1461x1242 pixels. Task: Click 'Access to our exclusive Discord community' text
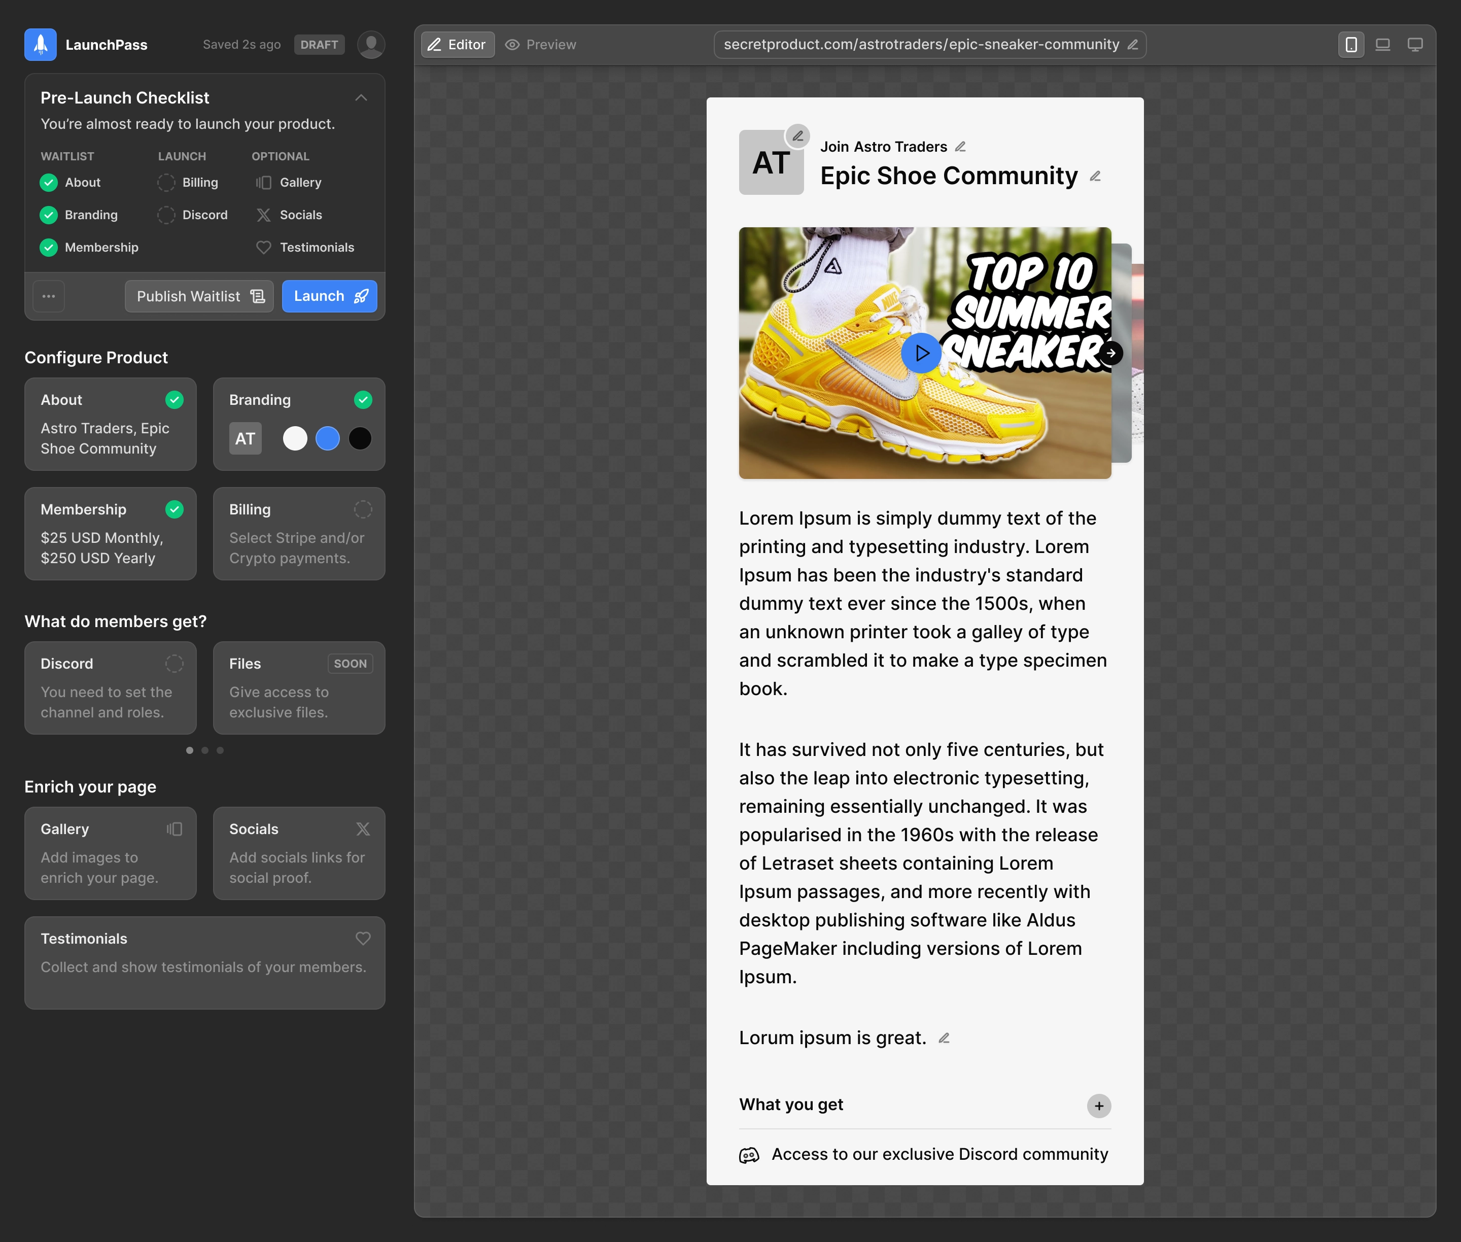pyautogui.click(x=940, y=1154)
